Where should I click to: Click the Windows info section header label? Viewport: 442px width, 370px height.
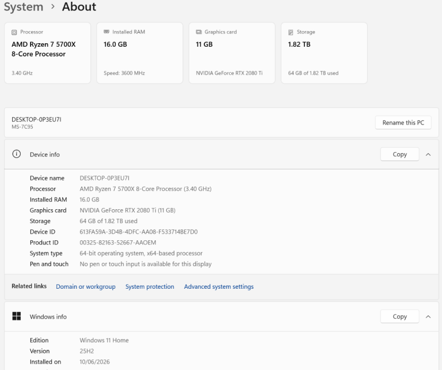[48, 316]
